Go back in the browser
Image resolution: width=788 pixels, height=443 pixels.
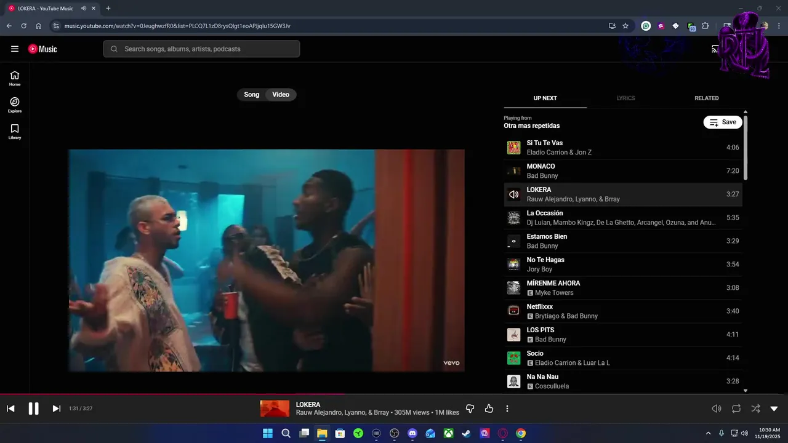click(x=9, y=26)
